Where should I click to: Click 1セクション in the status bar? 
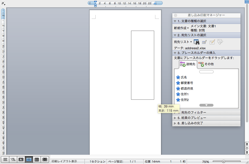[x=97, y=161]
